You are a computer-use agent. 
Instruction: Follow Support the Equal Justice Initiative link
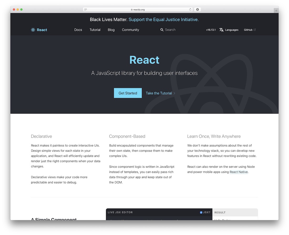point(163,19)
